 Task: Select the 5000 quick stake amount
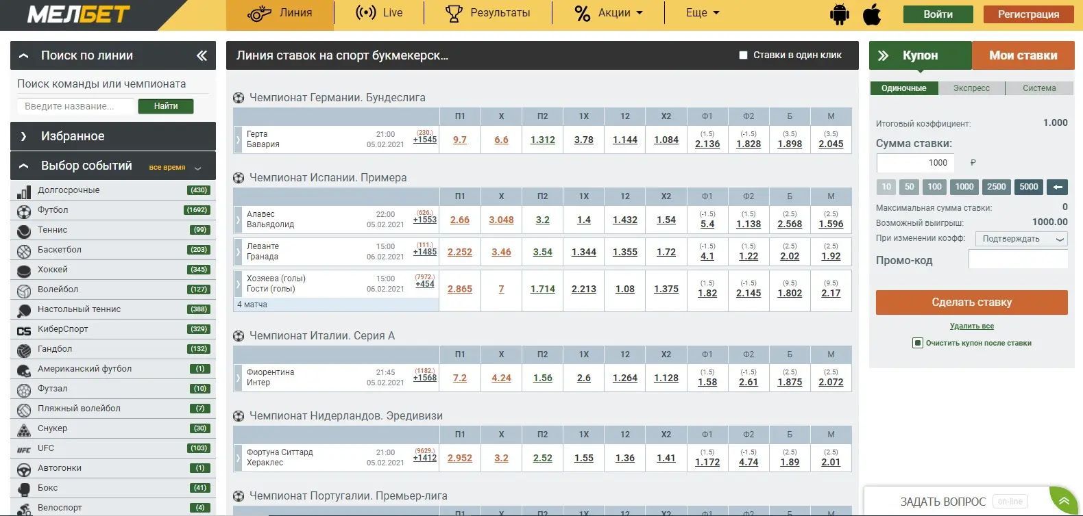point(1029,187)
